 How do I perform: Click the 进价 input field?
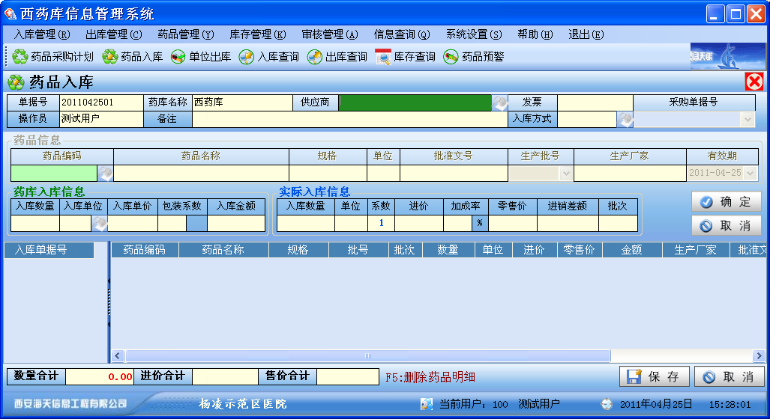(419, 223)
